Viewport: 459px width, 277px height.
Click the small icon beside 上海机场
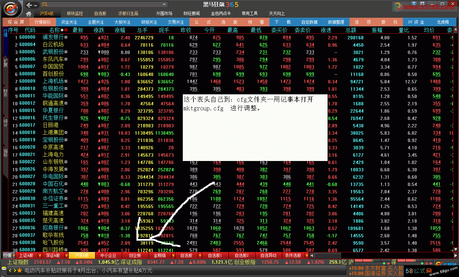point(66,81)
